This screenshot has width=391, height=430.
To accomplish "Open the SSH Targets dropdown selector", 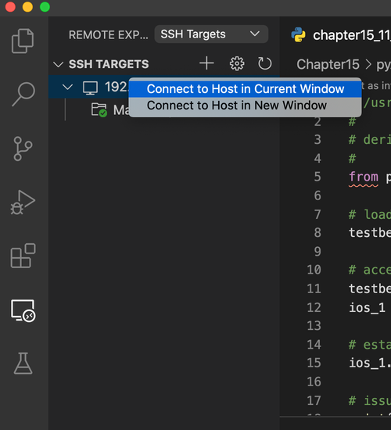I will pos(211,34).
